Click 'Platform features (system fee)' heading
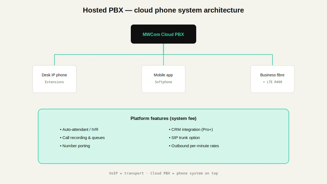The height and width of the screenshot is (184, 327). 163,119
